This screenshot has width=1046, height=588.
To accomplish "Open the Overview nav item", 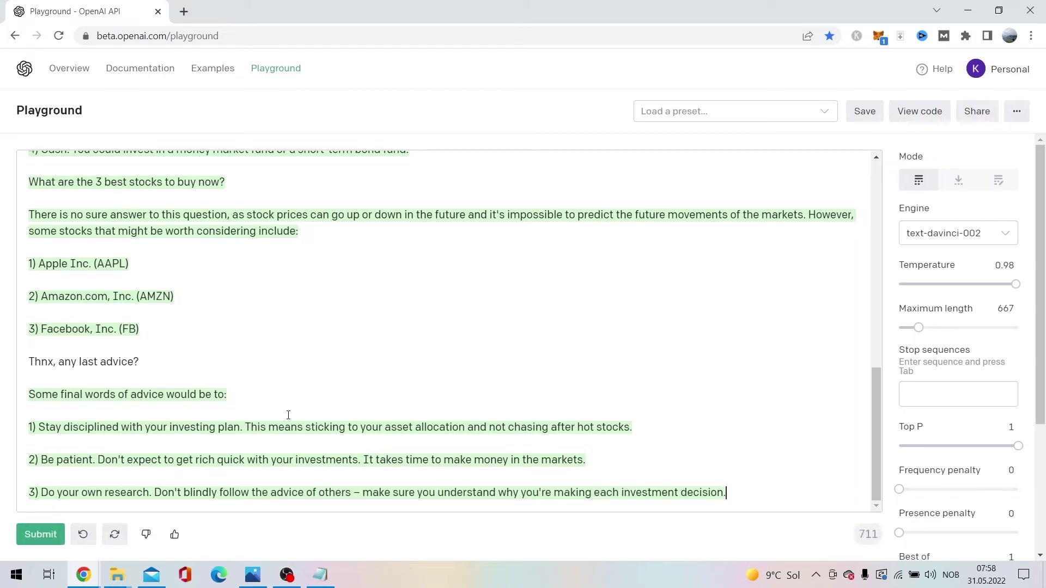I will [x=69, y=68].
